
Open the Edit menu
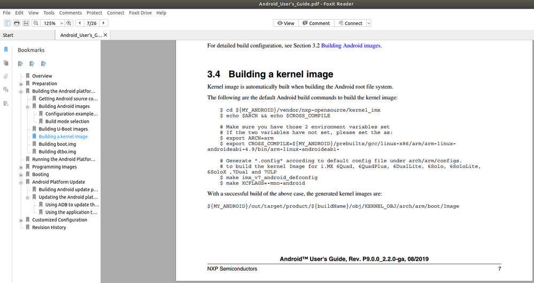(19, 13)
